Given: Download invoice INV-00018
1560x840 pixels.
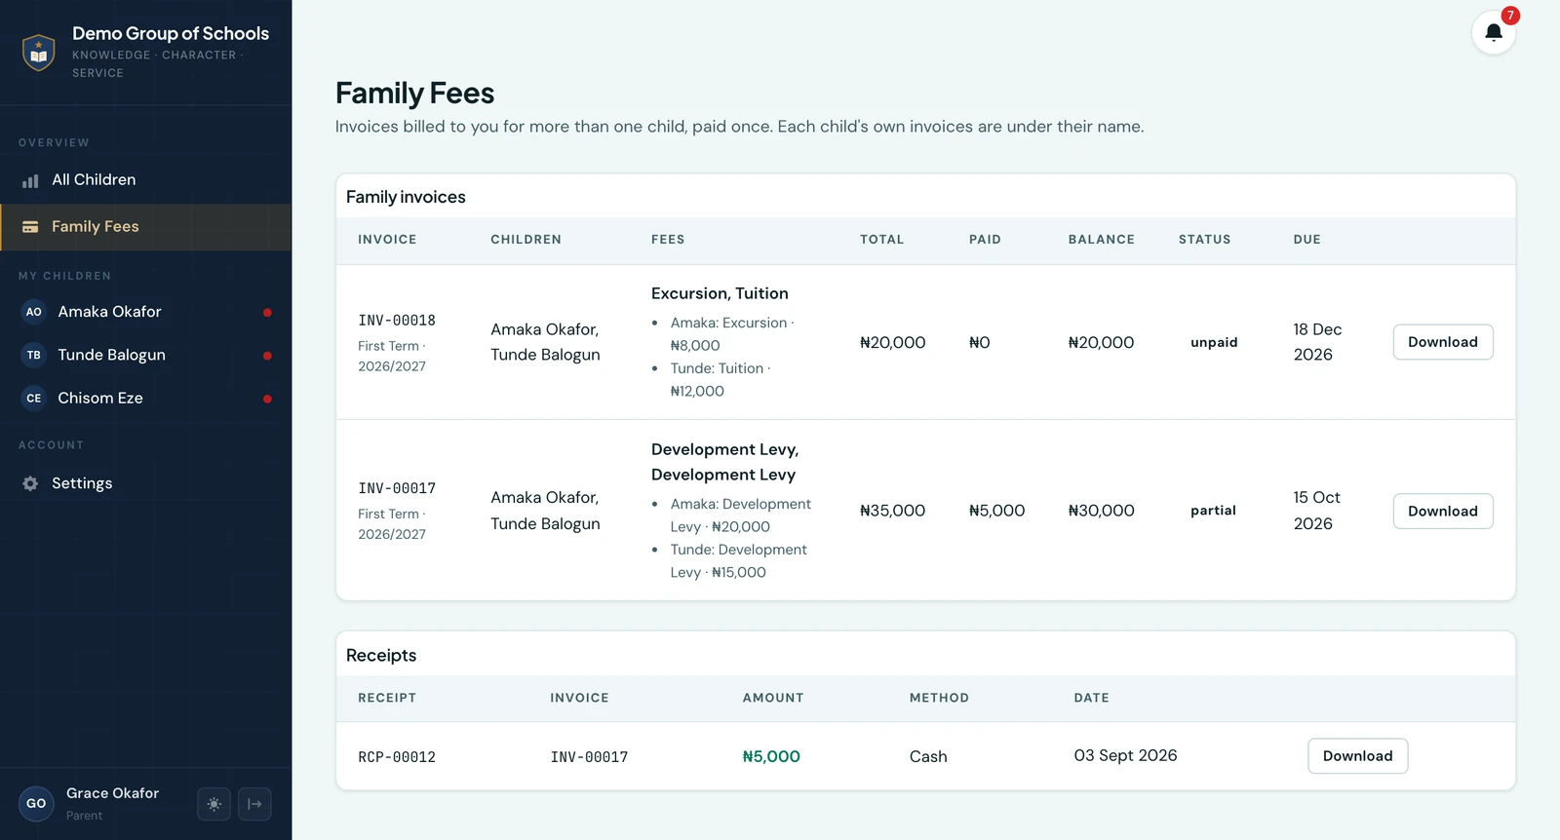Looking at the screenshot, I should [x=1443, y=342].
